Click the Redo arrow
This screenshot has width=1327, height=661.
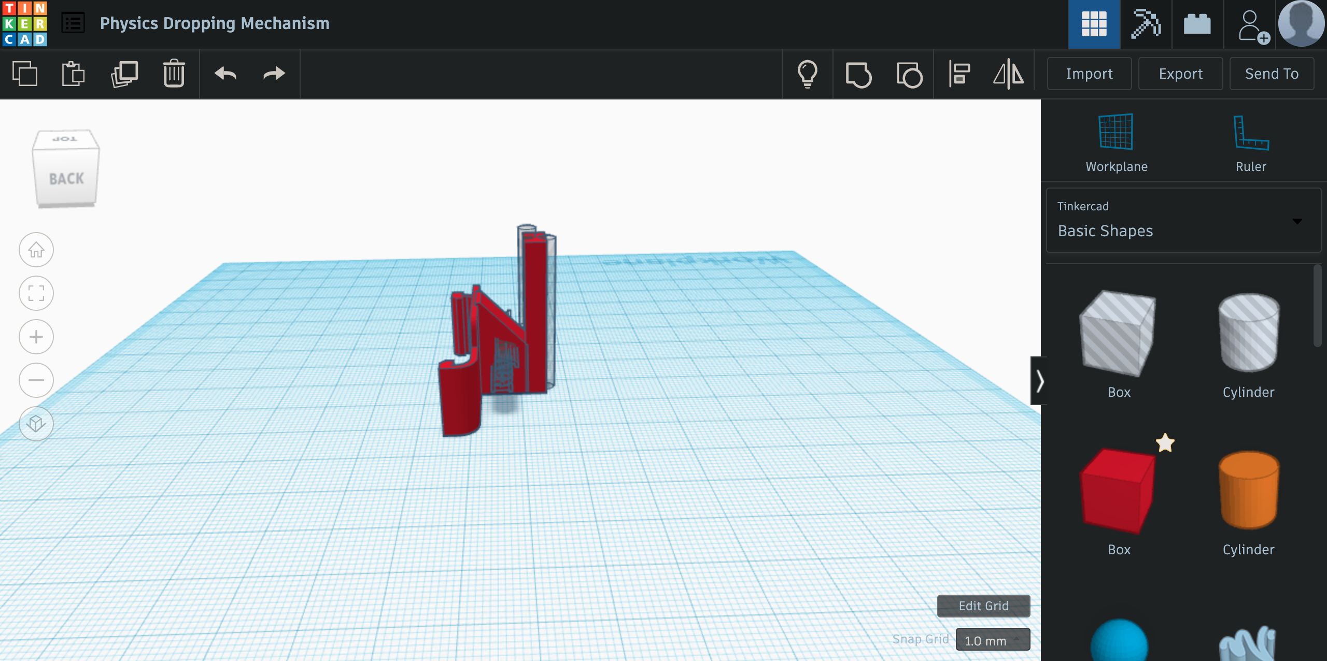[274, 74]
